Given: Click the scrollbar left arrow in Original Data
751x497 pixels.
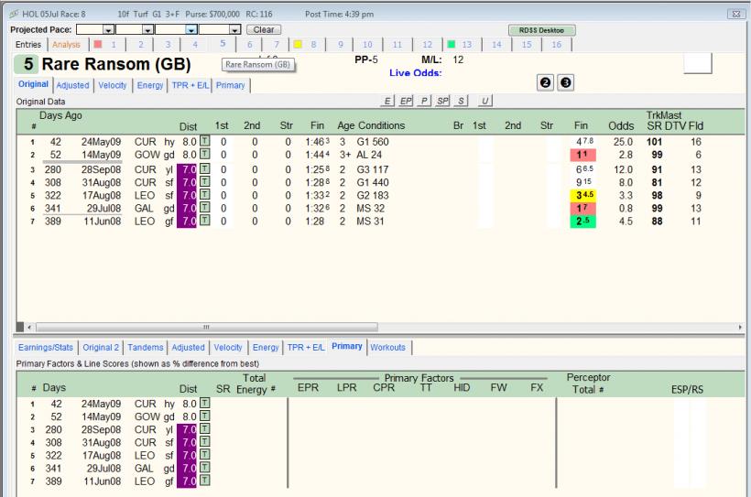Looking at the screenshot, I should (x=29, y=327).
